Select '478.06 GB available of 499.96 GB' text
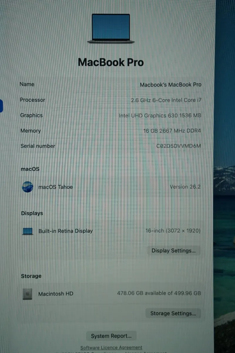This screenshot has height=353, width=235. click(159, 293)
